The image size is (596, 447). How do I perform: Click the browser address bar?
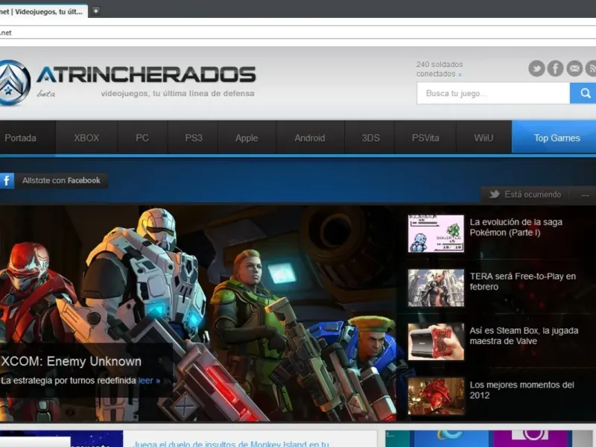click(x=298, y=32)
